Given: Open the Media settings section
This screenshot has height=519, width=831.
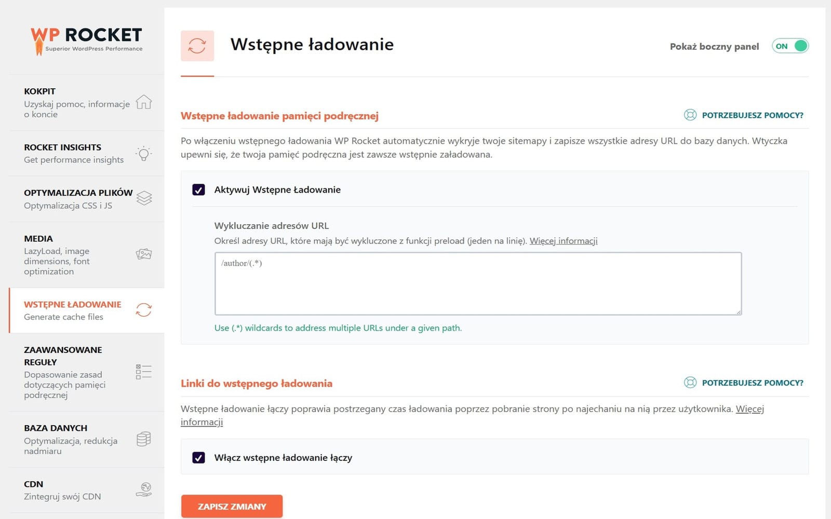Looking at the screenshot, I should click(87, 255).
